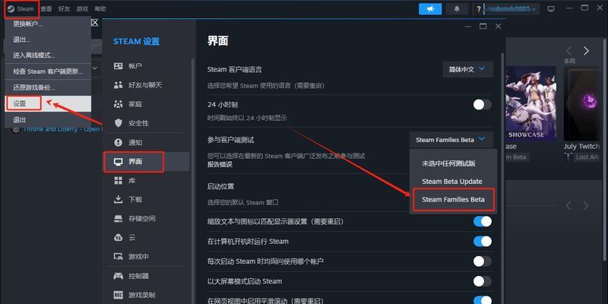Toggle 每次启动 Steam 时均询问使用哪个帐户 switch
The image size is (608, 304).
coord(483,261)
